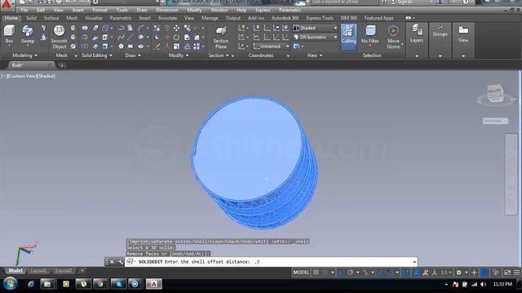Open the AutoCAD taskbar button
This screenshot has width=522, height=293.
coord(154,284)
